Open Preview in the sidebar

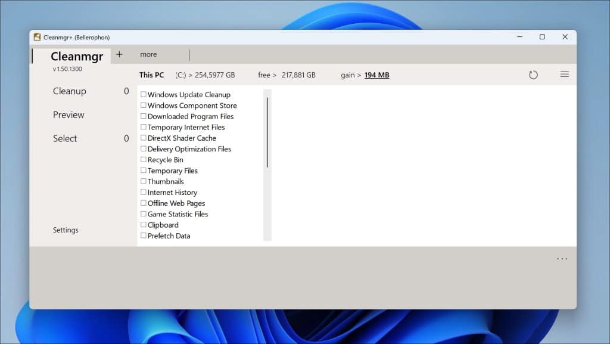(x=69, y=115)
